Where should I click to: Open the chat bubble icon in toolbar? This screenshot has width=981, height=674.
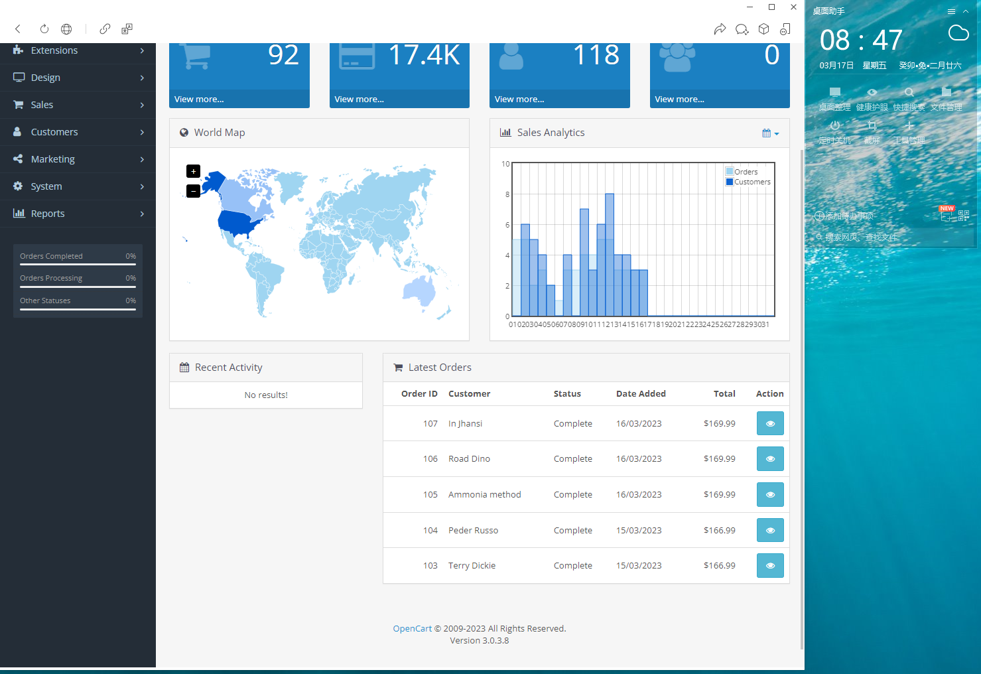point(742,29)
